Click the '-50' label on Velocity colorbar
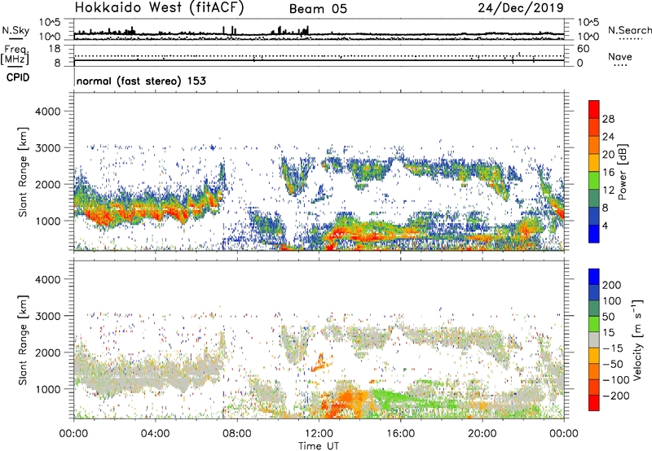652x451 pixels. (x=613, y=364)
